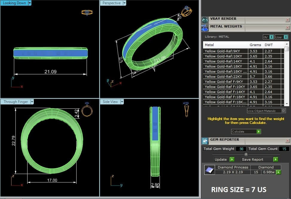This screenshot has height=199, width=291.
Task: Click ring orientation icon in Perspective view
Action: pyautogui.click(x=186, y=11)
